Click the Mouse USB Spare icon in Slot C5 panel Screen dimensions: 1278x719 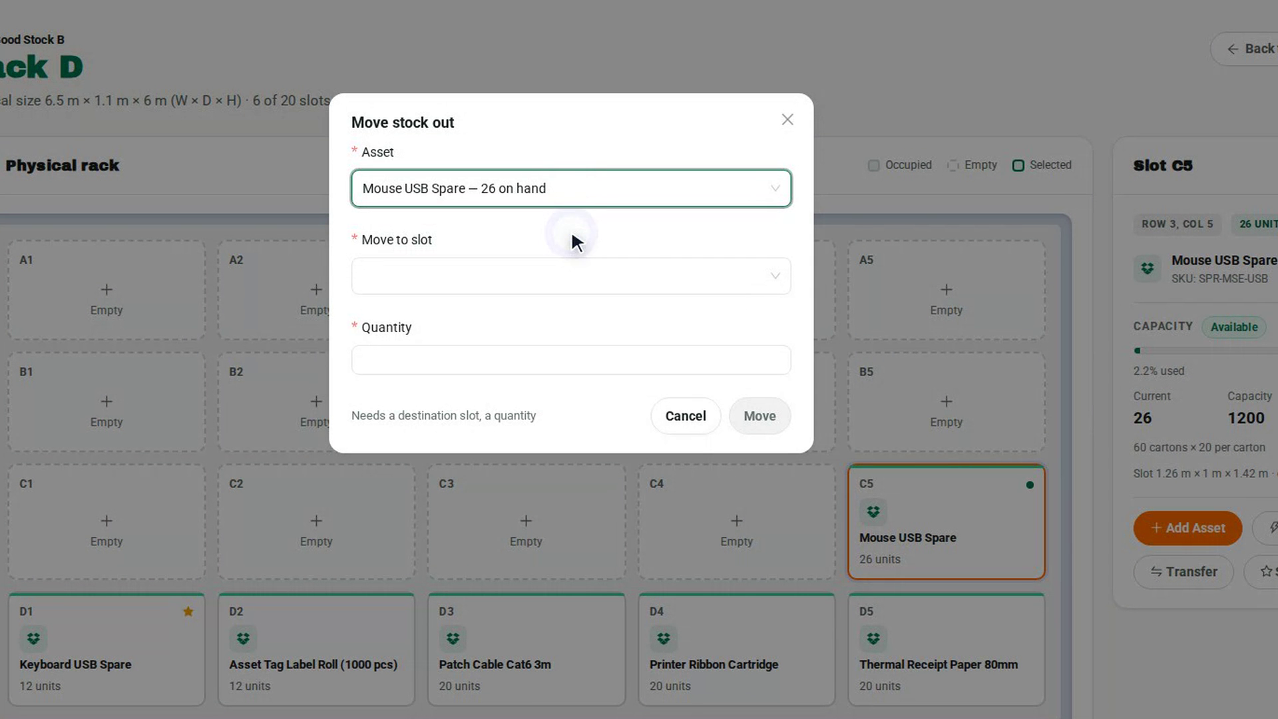pyautogui.click(x=1148, y=268)
